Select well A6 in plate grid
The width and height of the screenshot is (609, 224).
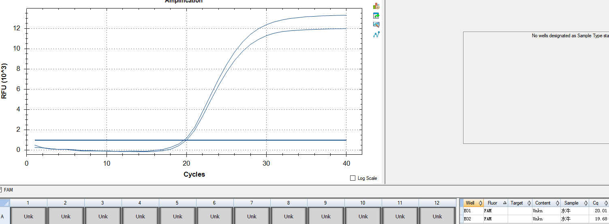[215, 215]
